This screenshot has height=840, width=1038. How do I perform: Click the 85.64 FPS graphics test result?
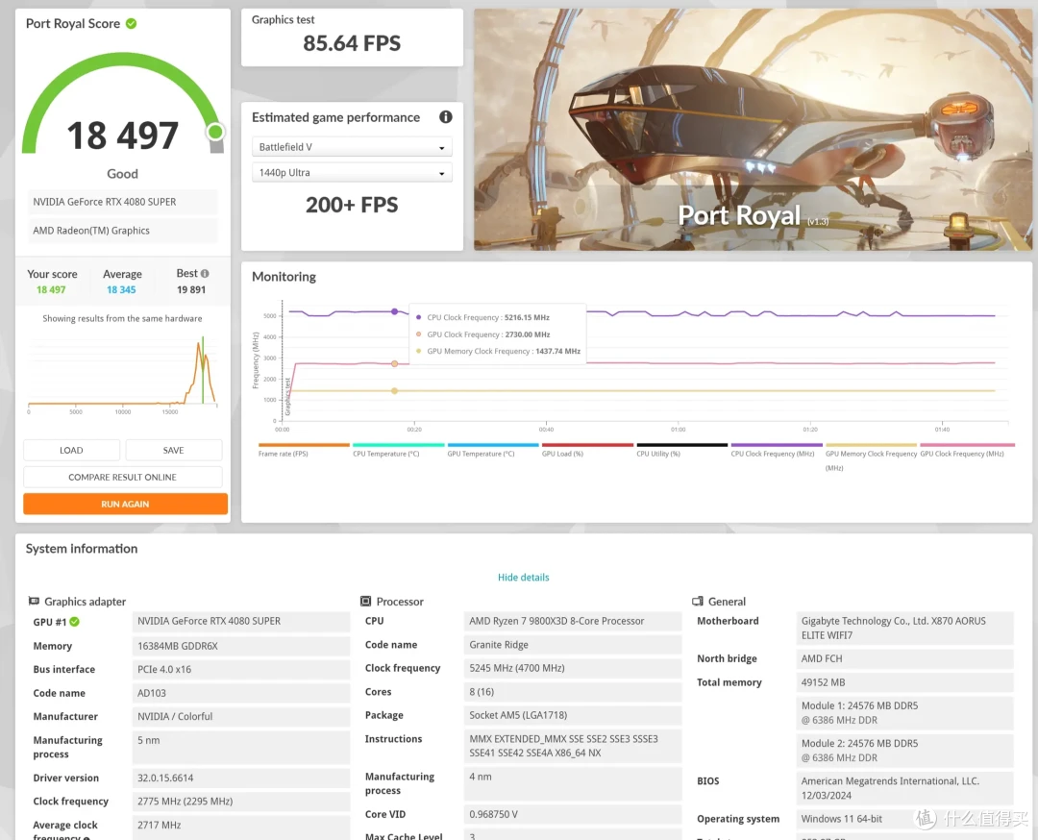pos(352,43)
